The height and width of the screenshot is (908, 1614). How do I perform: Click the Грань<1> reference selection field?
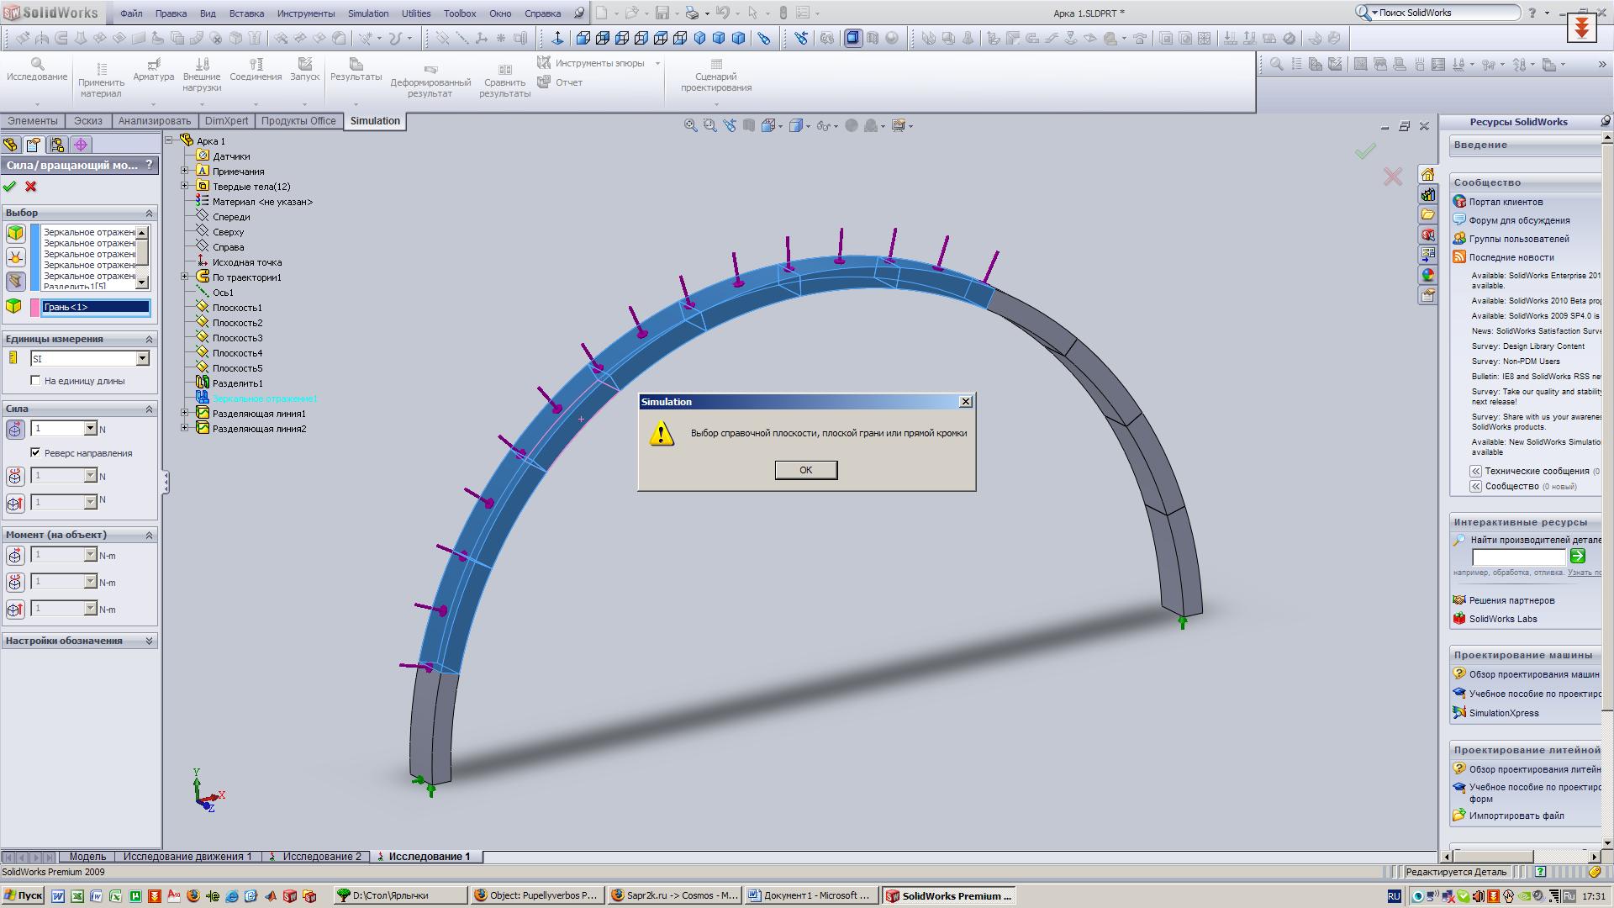[96, 307]
